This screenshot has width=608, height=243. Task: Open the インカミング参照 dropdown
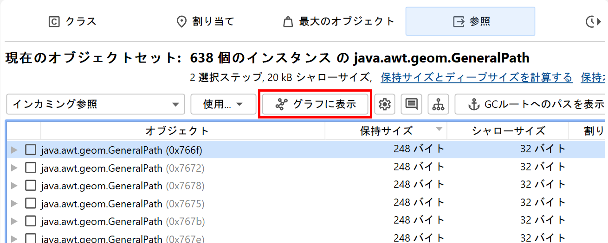(96, 104)
